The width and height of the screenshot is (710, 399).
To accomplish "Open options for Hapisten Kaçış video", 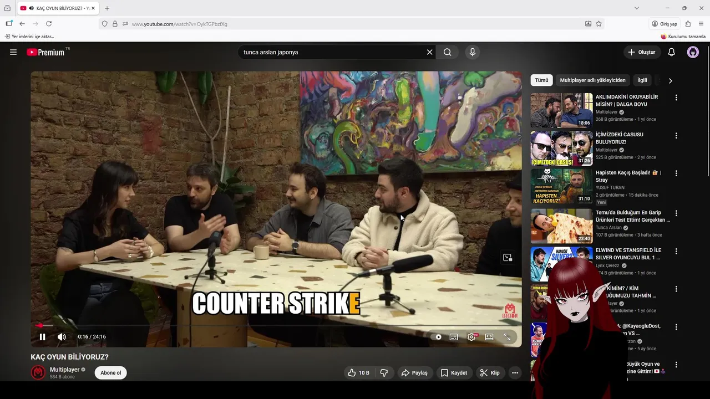I will (x=676, y=173).
